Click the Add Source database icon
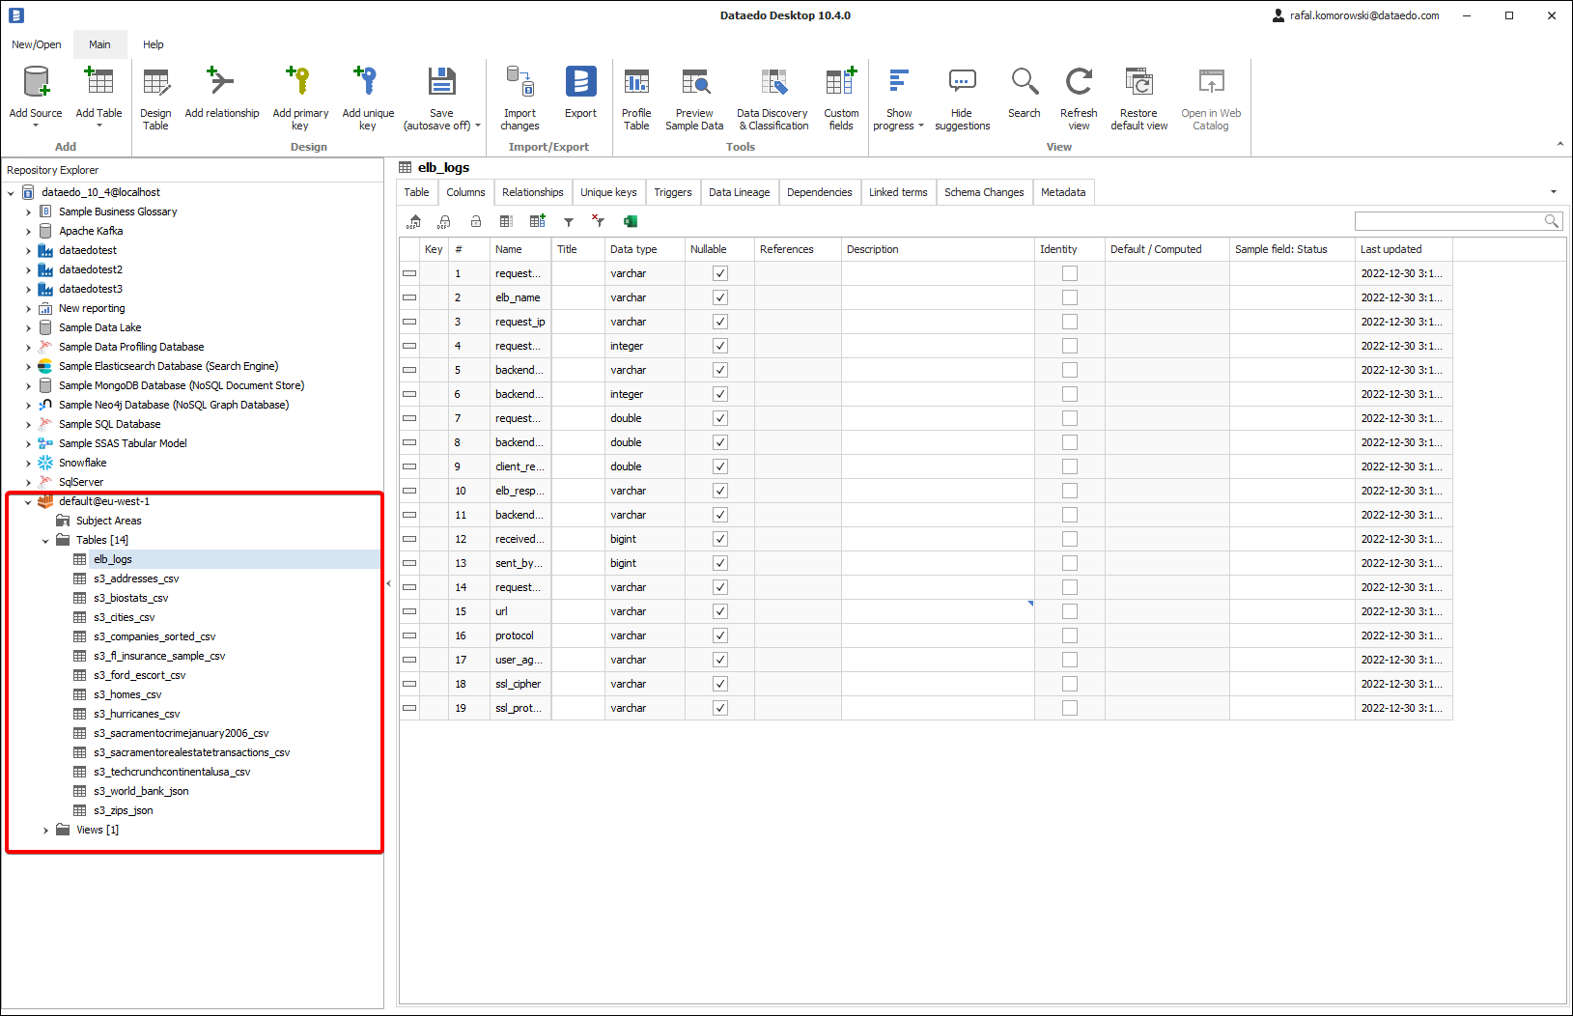1573x1016 pixels. pos(36,83)
